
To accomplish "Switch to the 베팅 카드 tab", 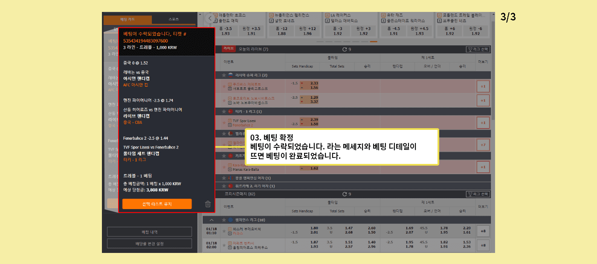I will coord(128,20).
